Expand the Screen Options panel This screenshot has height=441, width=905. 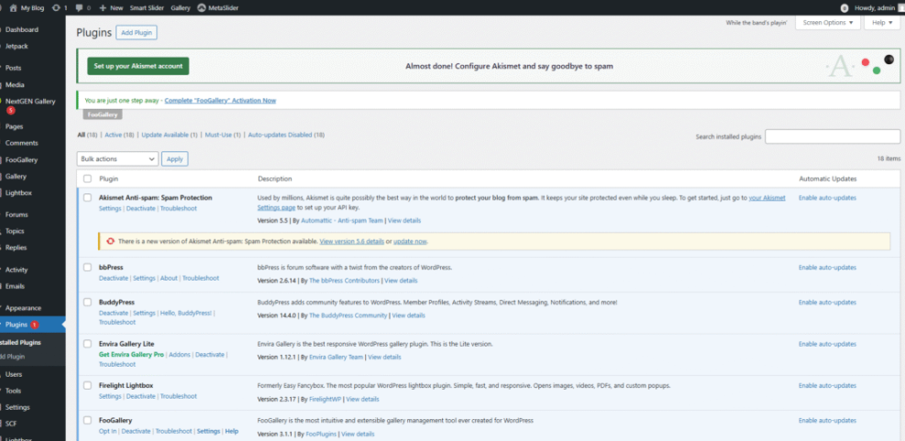tap(828, 23)
